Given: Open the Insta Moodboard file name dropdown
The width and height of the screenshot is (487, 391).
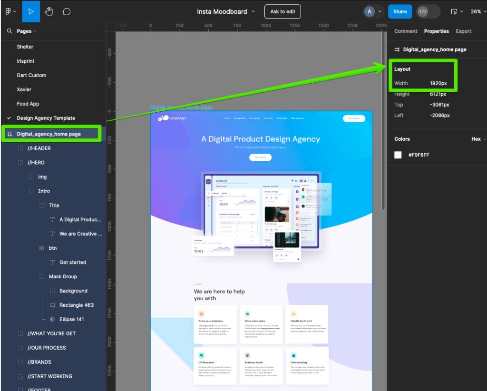Looking at the screenshot, I should point(254,11).
